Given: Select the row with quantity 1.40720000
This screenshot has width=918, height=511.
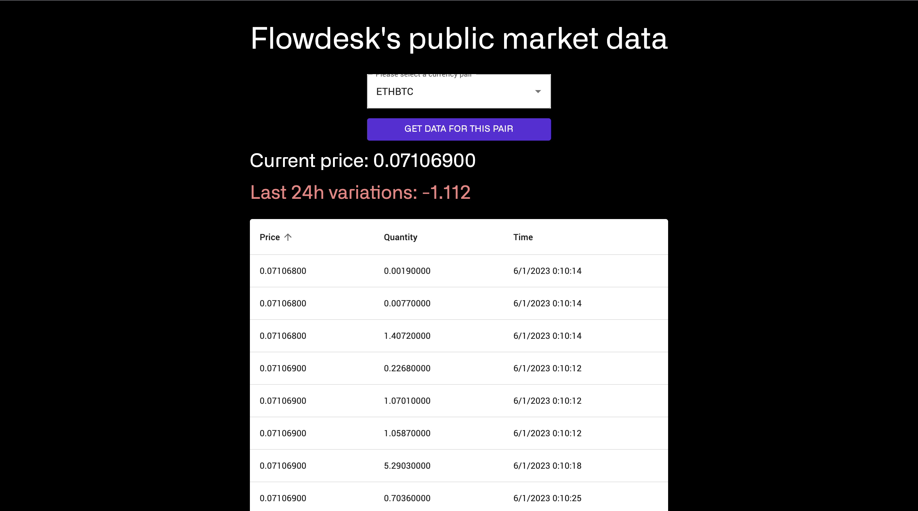Looking at the screenshot, I should pyautogui.click(x=407, y=336).
